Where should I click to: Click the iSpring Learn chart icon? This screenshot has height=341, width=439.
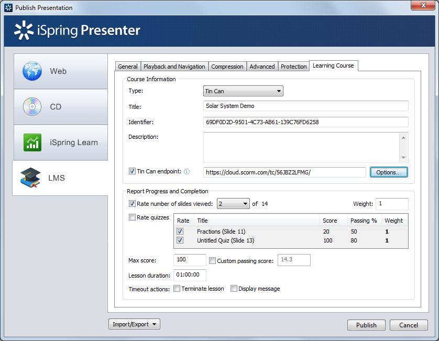[x=32, y=142]
